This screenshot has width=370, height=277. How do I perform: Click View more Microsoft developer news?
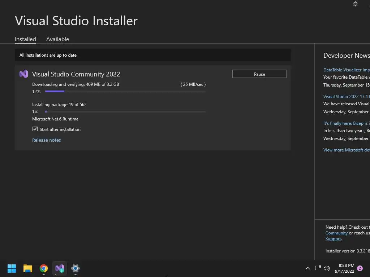click(x=347, y=150)
